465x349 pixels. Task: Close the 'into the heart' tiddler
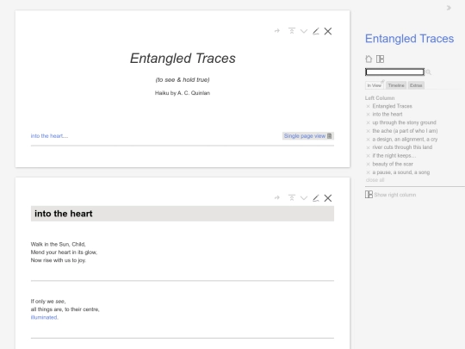point(328,198)
